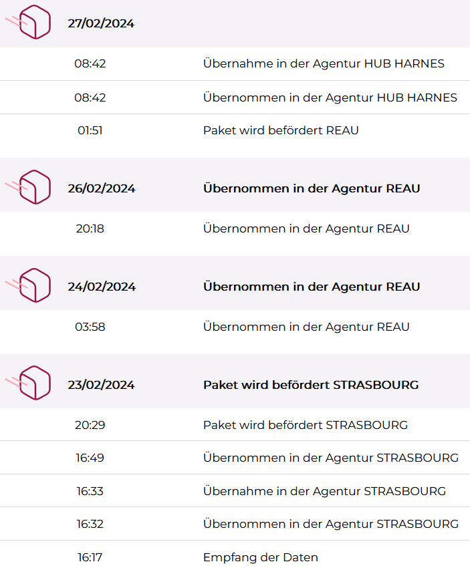The width and height of the screenshot is (470, 578).
Task: Click the 20:18 'Übernommen in der Agentur REAU' row
Action: pyautogui.click(x=235, y=229)
